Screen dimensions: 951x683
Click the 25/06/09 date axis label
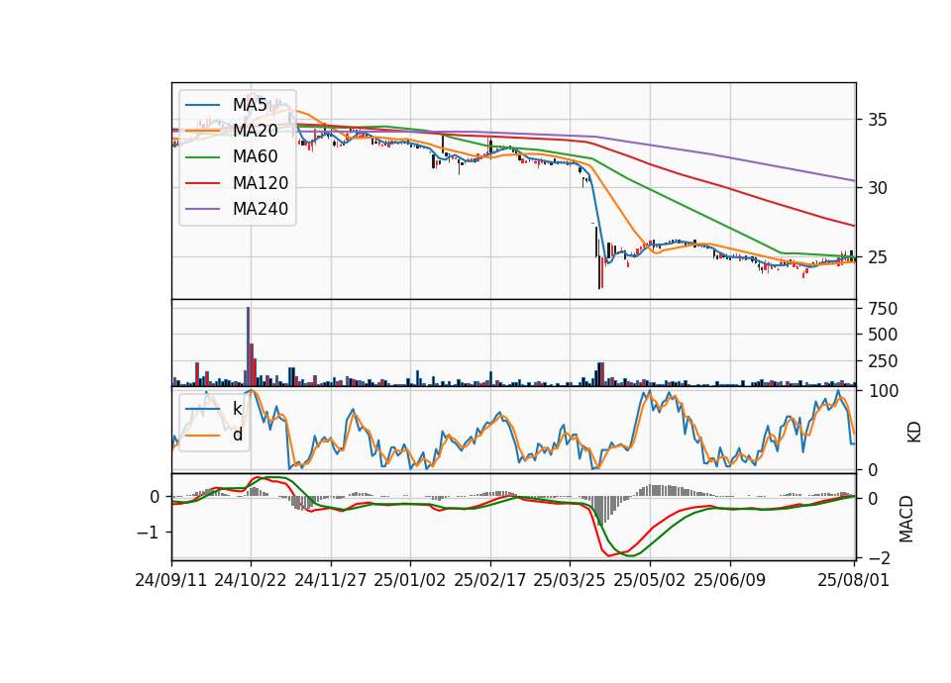(730, 580)
